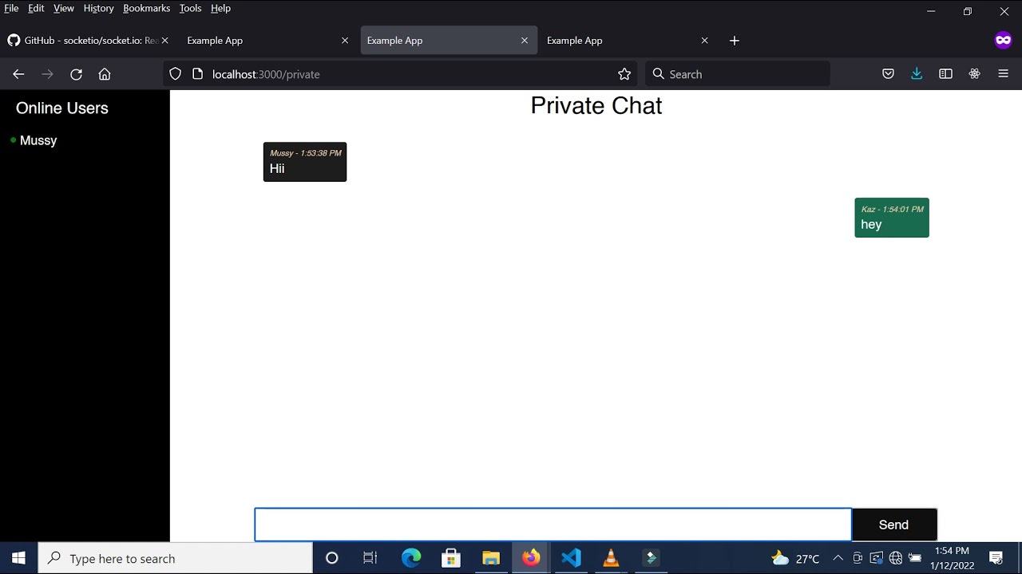Go back to the previous page
The width and height of the screenshot is (1022, 574).
click(x=18, y=74)
